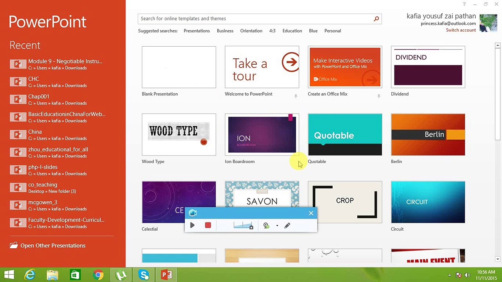
Task: Select the Create an Office Mix thumbnail
Action: pos(345,67)
